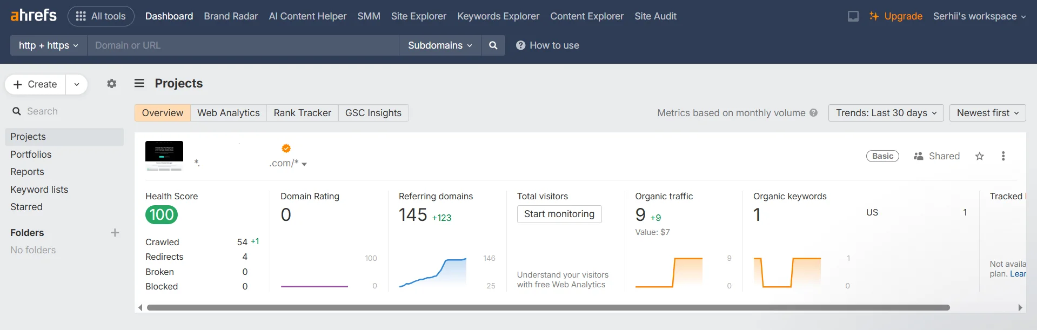1037x330 pixels.
Task: Go to Brand Radar
Action: (x=231, y=16)
